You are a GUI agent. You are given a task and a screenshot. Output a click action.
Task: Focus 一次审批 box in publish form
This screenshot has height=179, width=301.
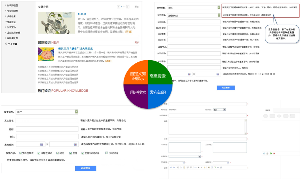point(185,147)
